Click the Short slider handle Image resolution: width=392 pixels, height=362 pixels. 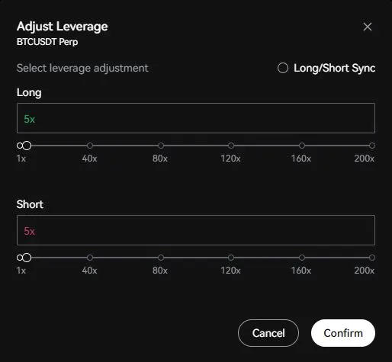click(x=27, y=258)
